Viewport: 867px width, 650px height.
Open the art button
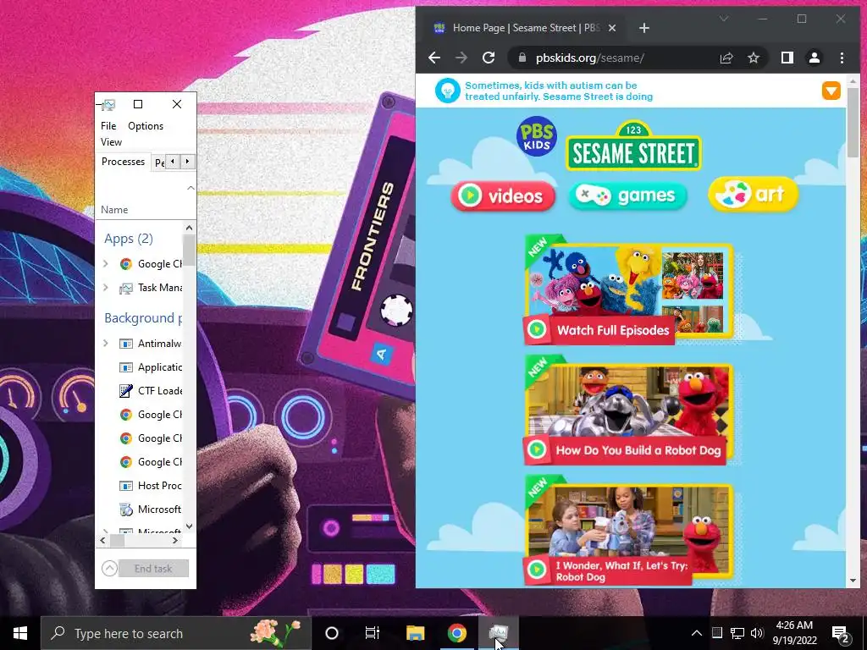tap(753, 194)
